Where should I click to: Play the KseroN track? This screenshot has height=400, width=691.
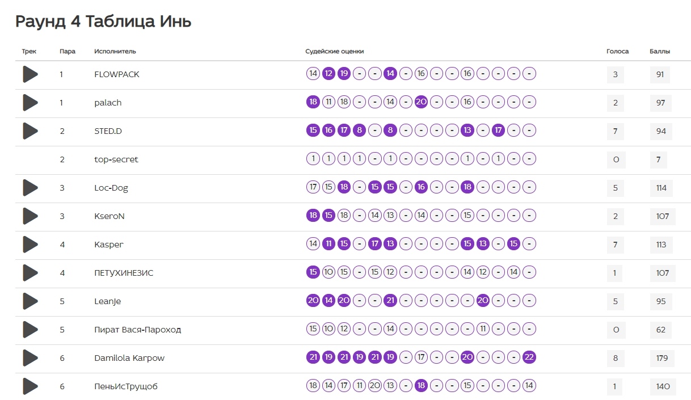[x=30, y=216]
